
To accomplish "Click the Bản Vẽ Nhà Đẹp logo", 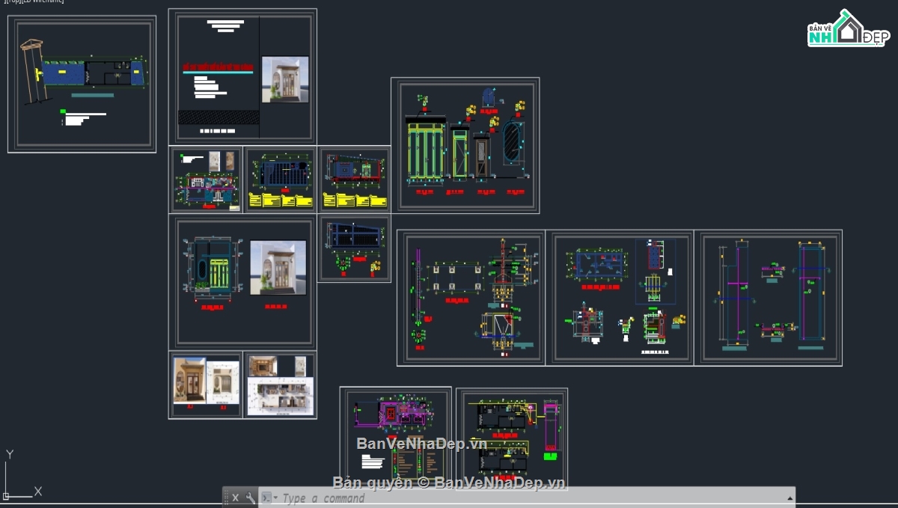I will tap(848, 28).
